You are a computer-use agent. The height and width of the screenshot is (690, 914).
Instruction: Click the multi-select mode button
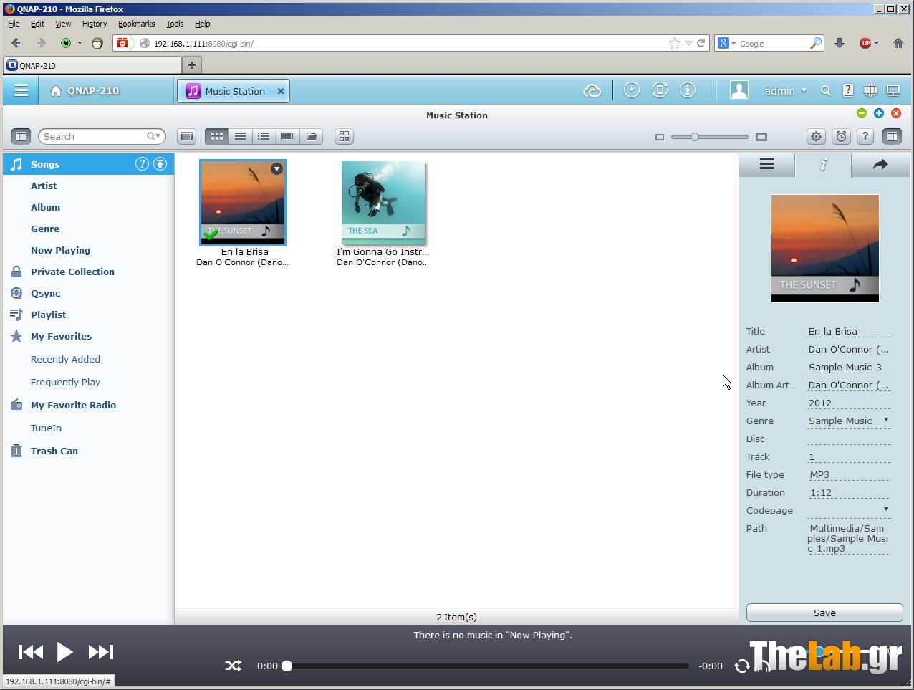coord(345,136)
